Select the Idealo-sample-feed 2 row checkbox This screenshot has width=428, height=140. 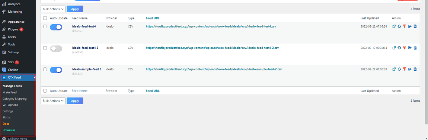[45, 69]
